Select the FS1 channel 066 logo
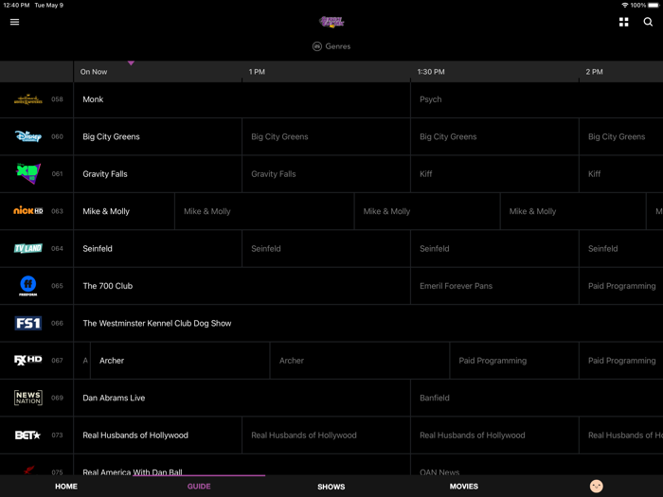The height and width of the screenshot is (497, 663). point(27,323)
